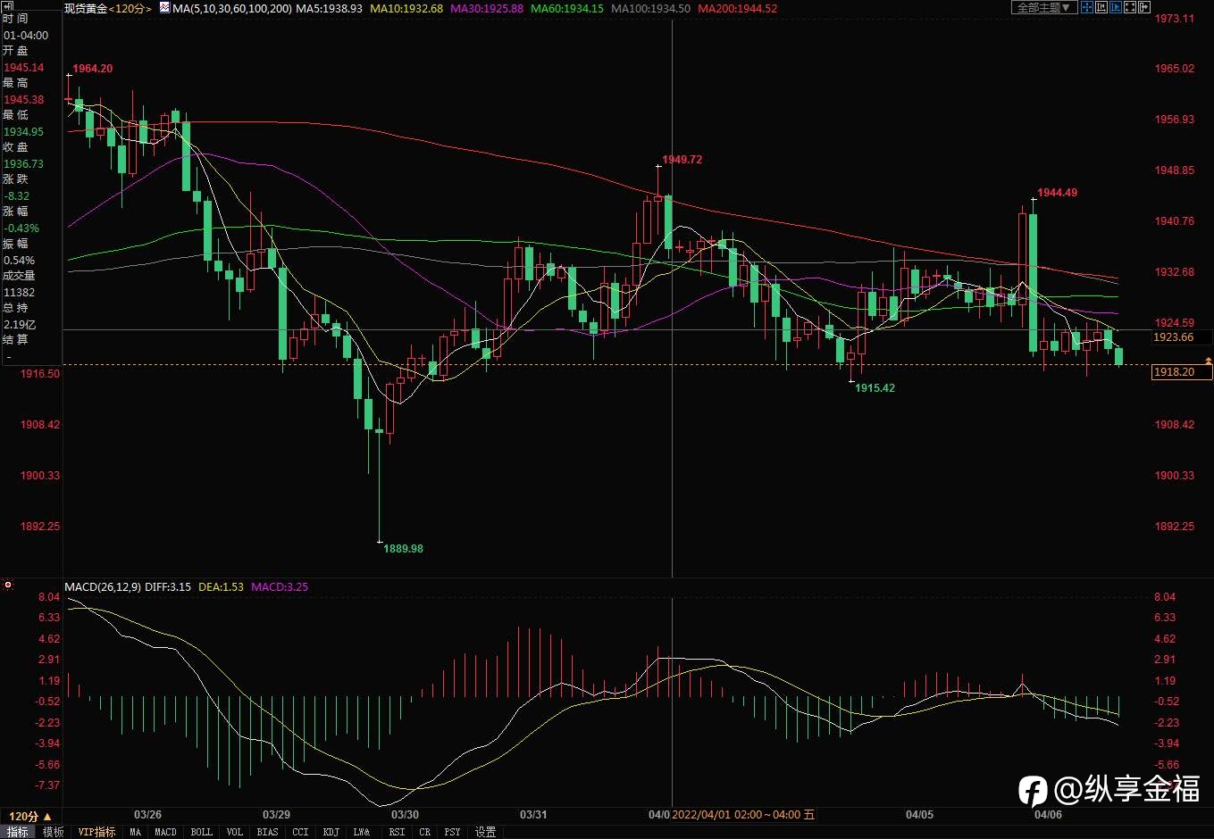Image resolution: width=1214 pixels, height=839 pixels.
Task: Switch indicator to KDJ
Action: click(x=331, y=832)
